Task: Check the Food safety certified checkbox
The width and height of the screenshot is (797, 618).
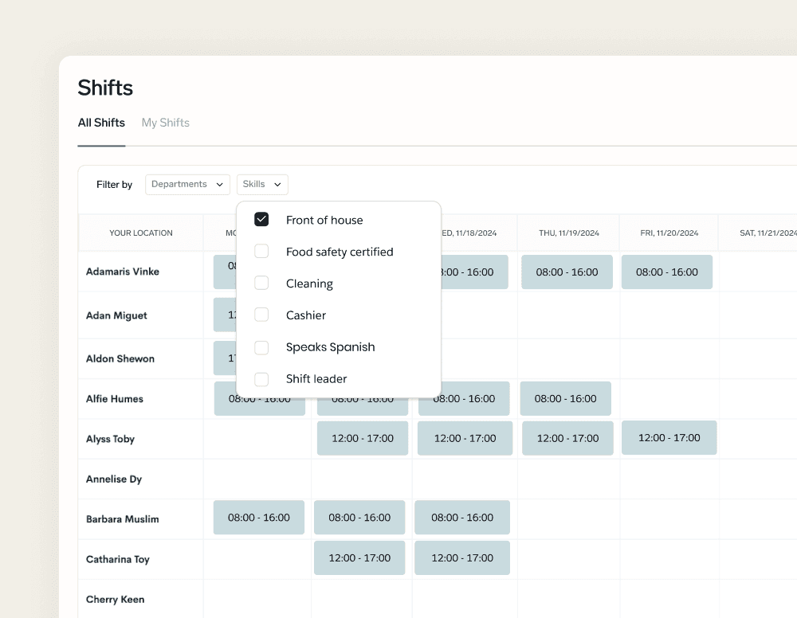Action: pyautogui.click(x=261, y=251)
